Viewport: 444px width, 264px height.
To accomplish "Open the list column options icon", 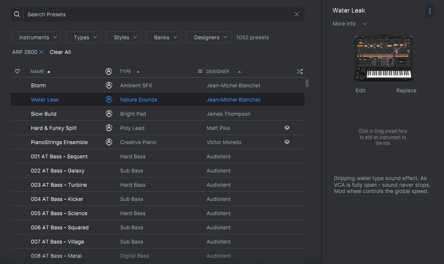I will click(x=200, y=71).
